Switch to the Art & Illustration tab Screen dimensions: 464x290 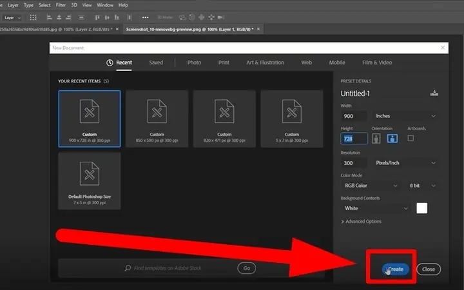(265, 63)
